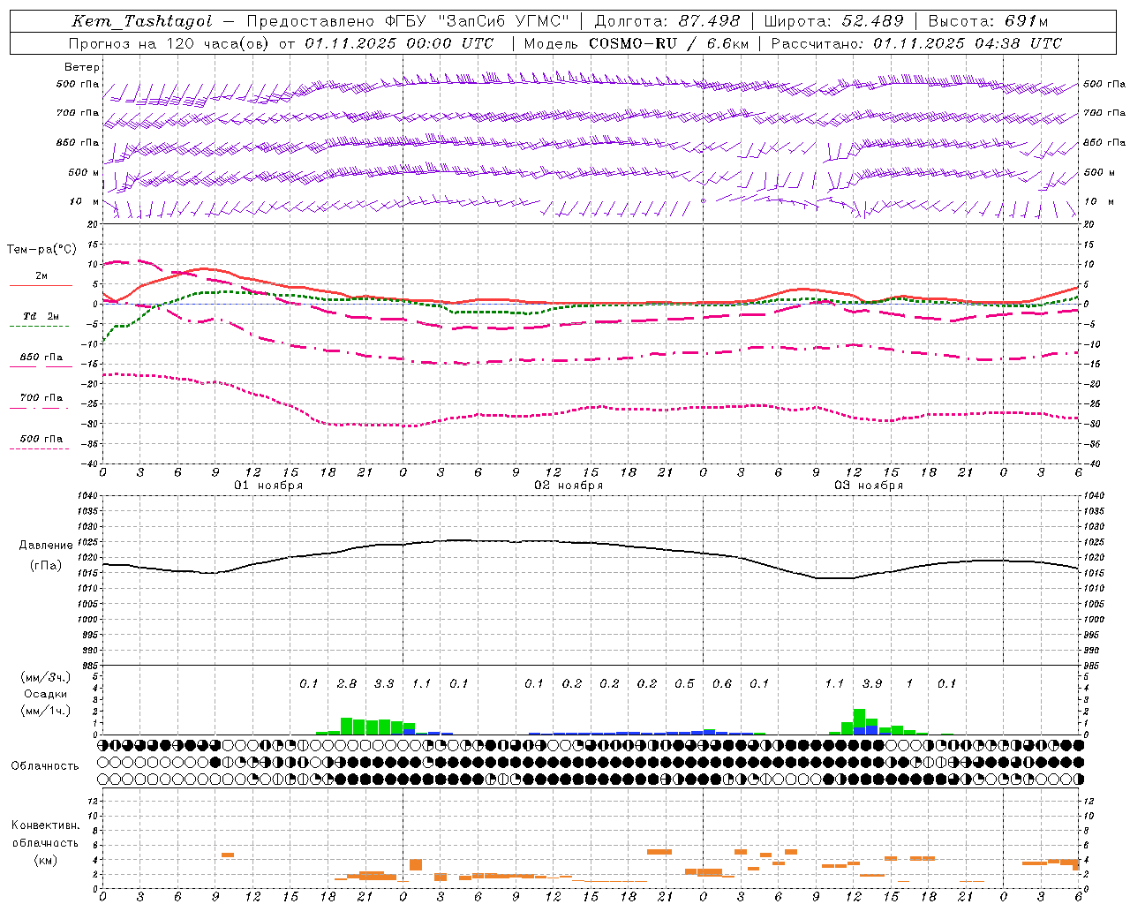Image resolution: width=1130 pixels, height=904 pixels.
Task: Click the Тем-ра(°C) panel label
Action: pos(41,250)
